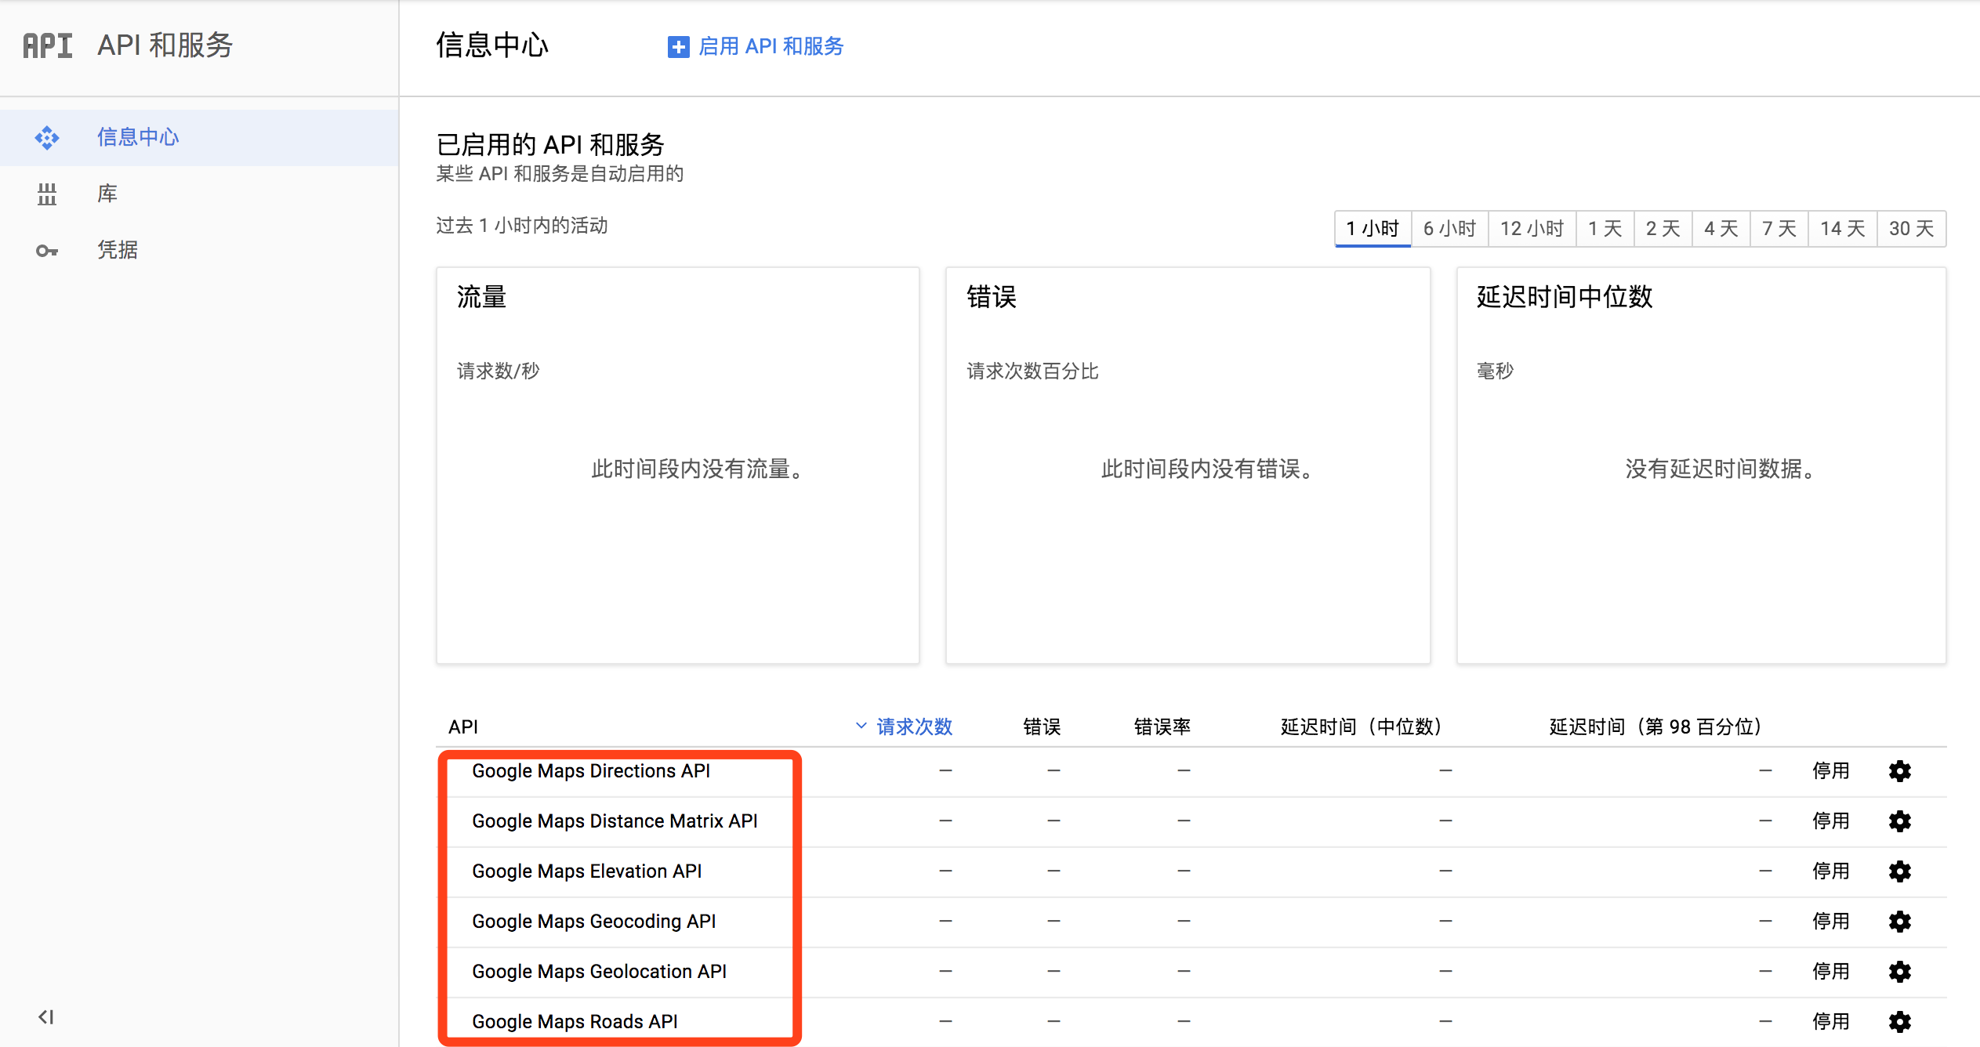The width and height of the screenshot is (1980, 1047).
Task: Collapse the sidebar with the bottom-left arrow
Action: click(46, 1017)
